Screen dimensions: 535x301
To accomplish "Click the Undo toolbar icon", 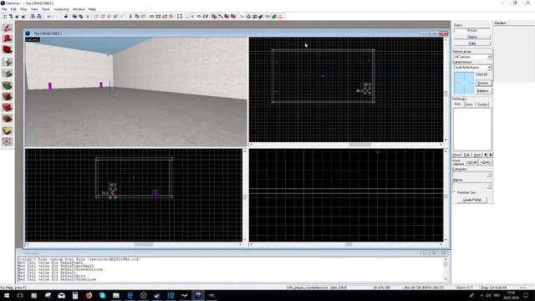I will point(49,17).
